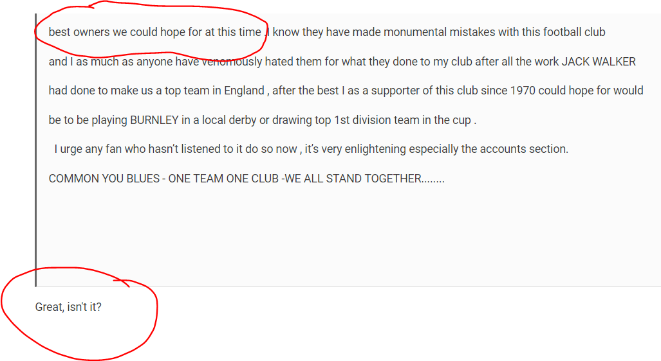The height and width of the screenshot is (361, 661).
Task: Click the reply text 'Great, isn't it?'
Action: coord(68,307)
